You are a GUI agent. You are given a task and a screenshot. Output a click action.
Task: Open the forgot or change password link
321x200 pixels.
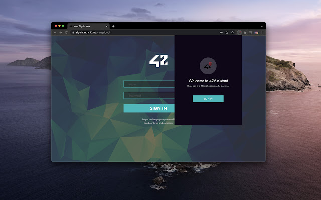[x=158, y=120]
